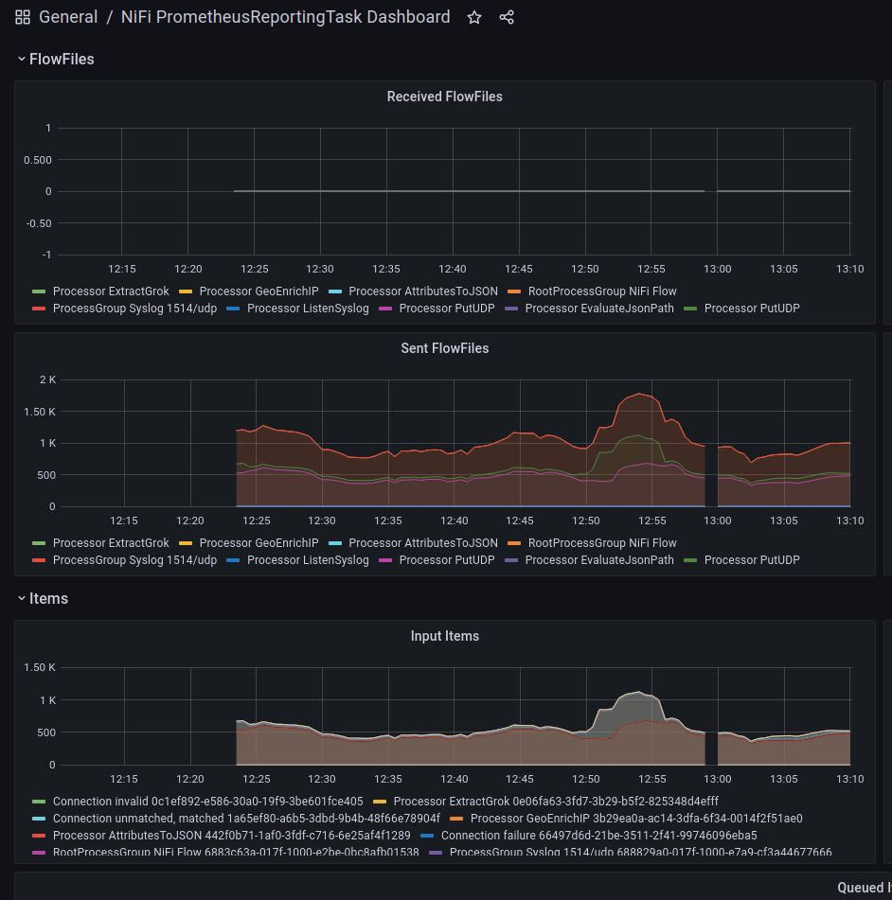This screenshot has width=892, height=900.
Task: Click ExtractGrok green color swatch in Received FlowFiles
Action: [39, 291]
